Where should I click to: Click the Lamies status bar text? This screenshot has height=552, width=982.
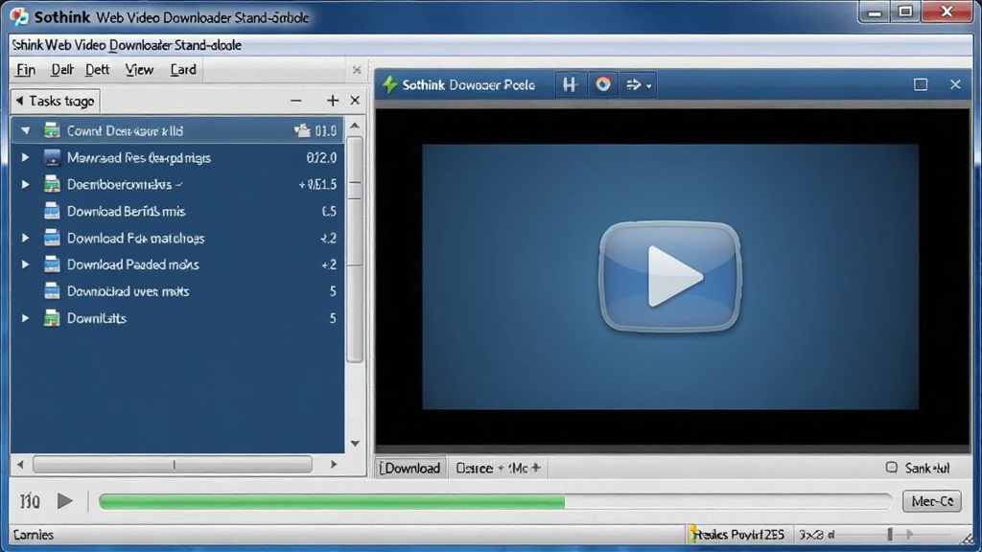34,535
